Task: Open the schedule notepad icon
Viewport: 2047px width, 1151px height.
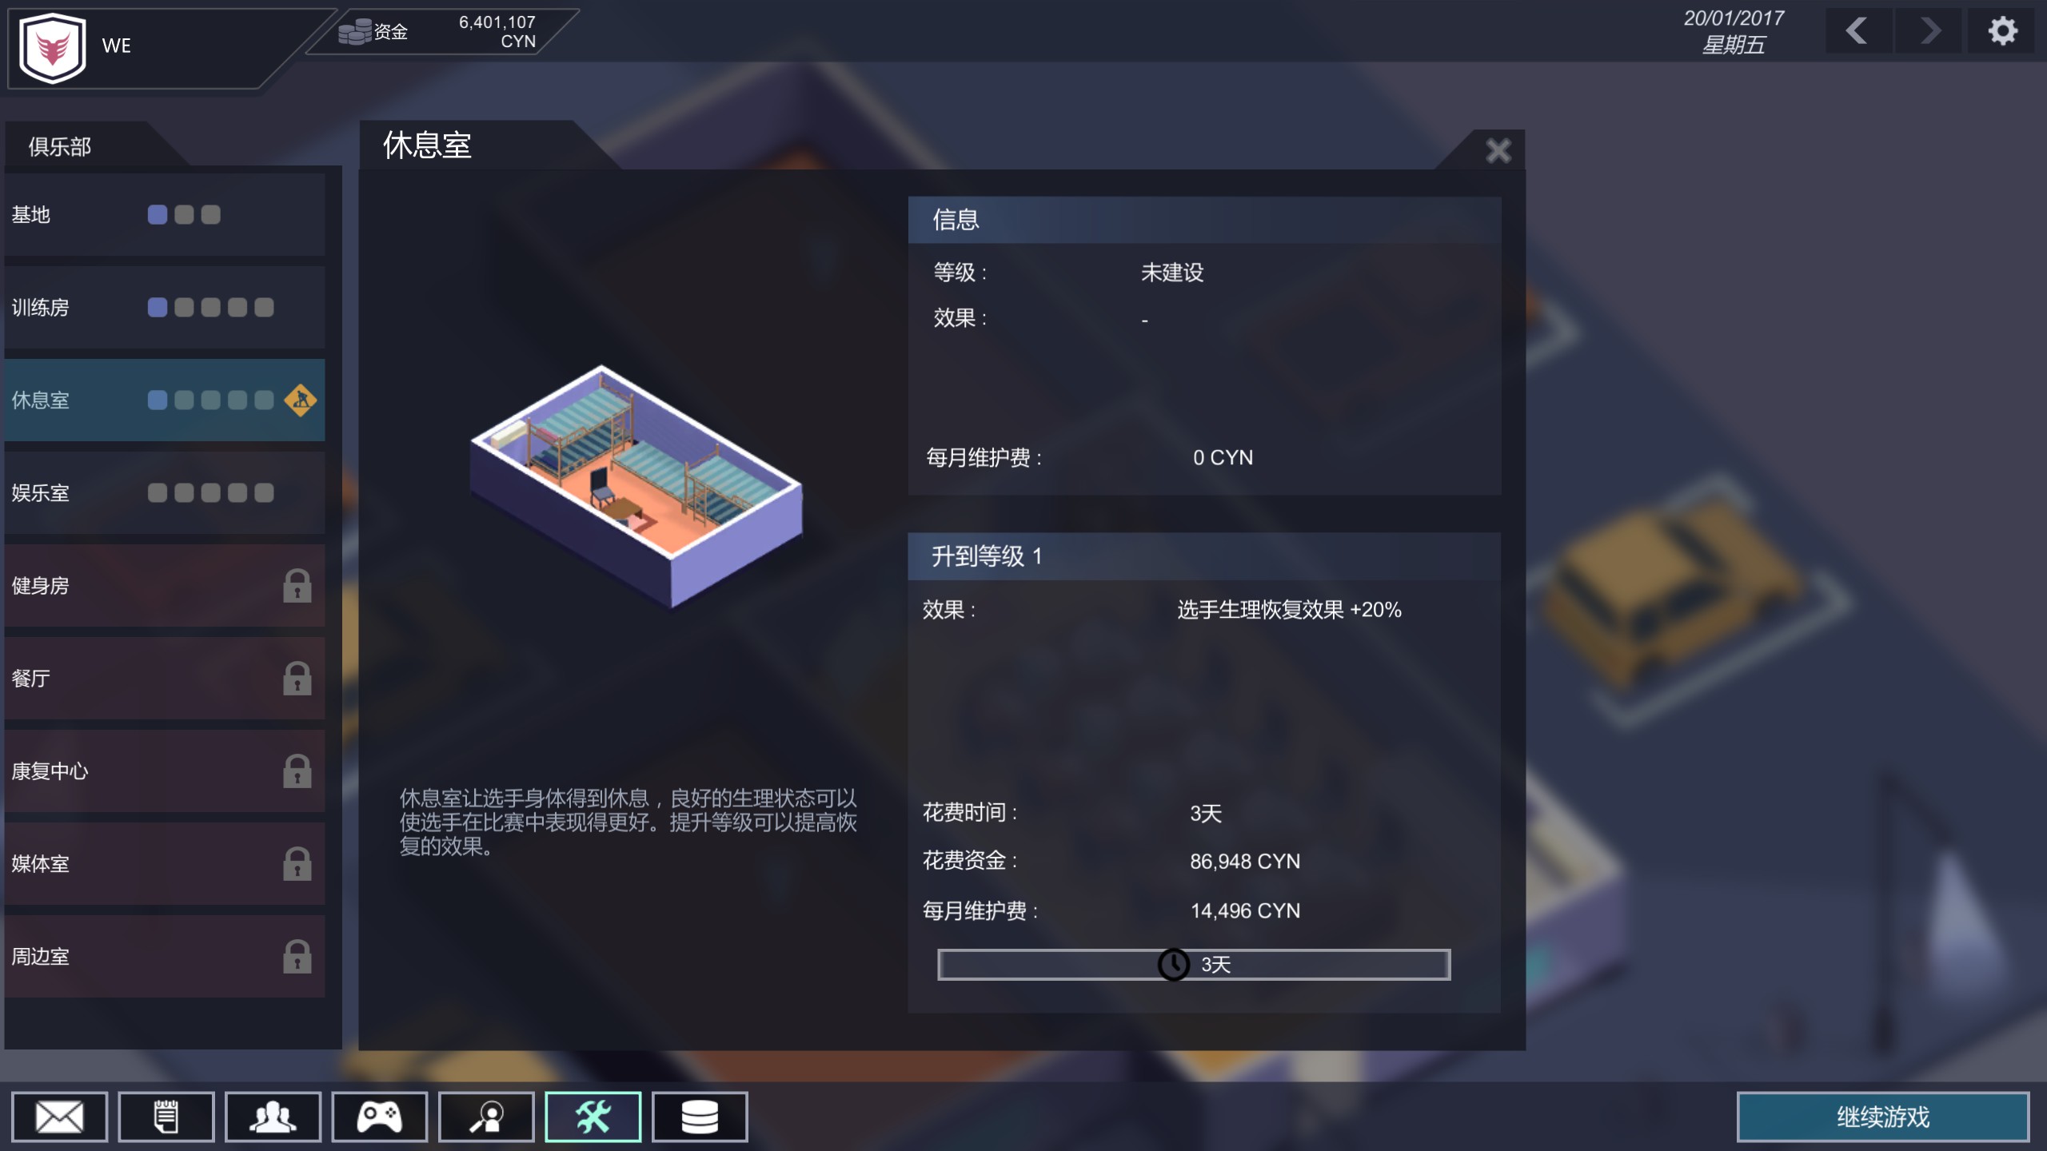Action: 166,1117
